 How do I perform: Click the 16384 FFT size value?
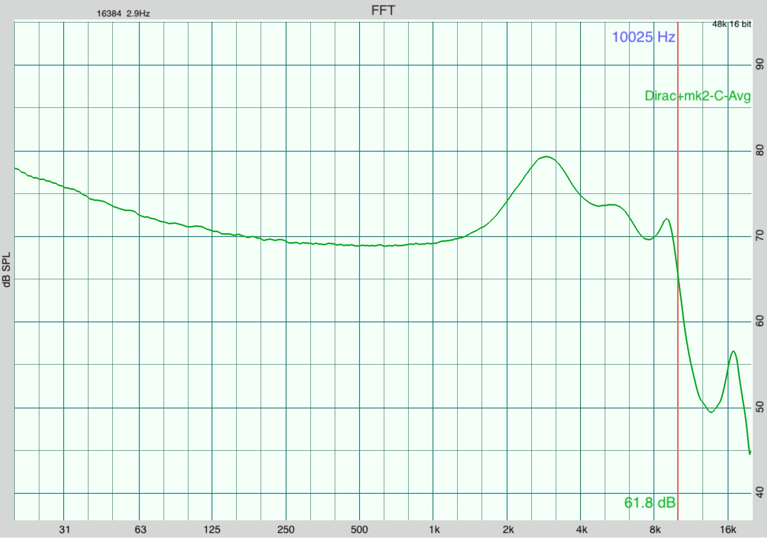pyautogui.click(x=109, y=14)
